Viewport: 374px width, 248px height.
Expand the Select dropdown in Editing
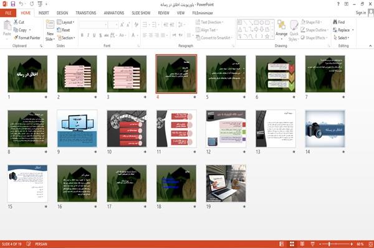click(342, 38)
